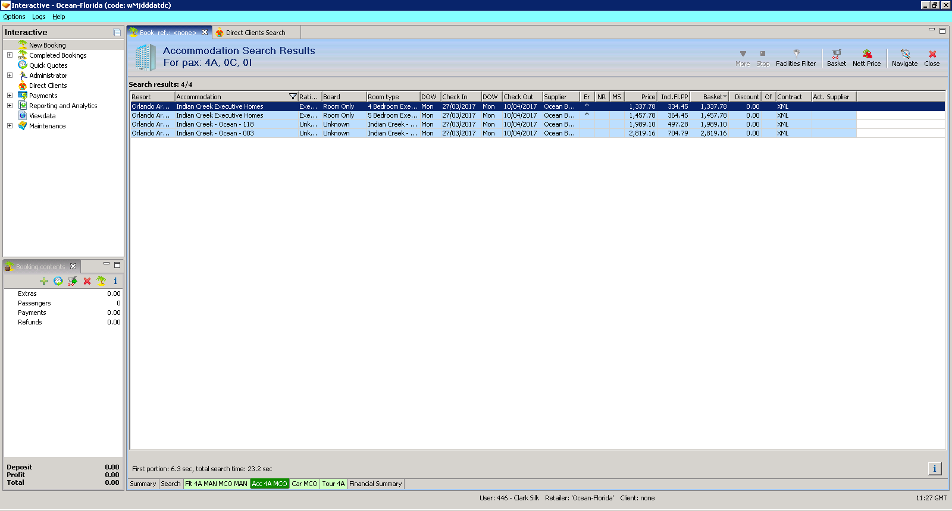
Task: Click the Refunds row in Booking contents
Action: pyautogui.click(x=64, y=322)
